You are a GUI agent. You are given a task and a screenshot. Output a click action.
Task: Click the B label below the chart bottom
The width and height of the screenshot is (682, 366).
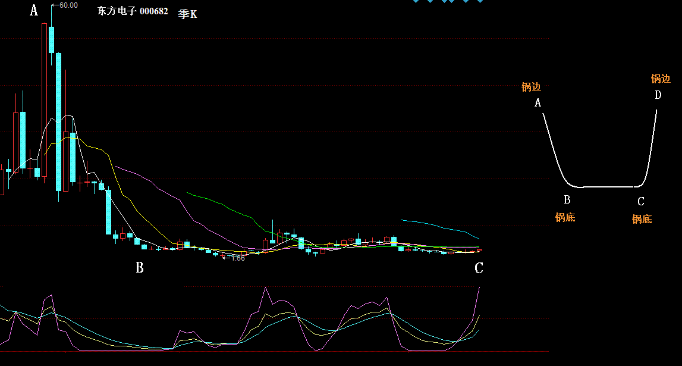coord(139,268)
